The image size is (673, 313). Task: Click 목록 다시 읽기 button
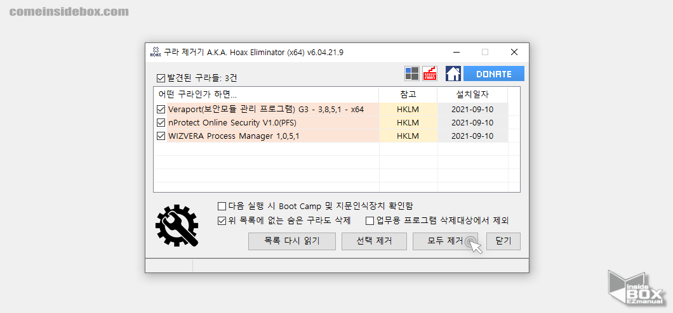[292, 241]
